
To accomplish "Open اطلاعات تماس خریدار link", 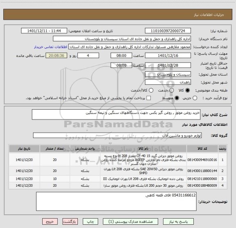I will [50, 47].
